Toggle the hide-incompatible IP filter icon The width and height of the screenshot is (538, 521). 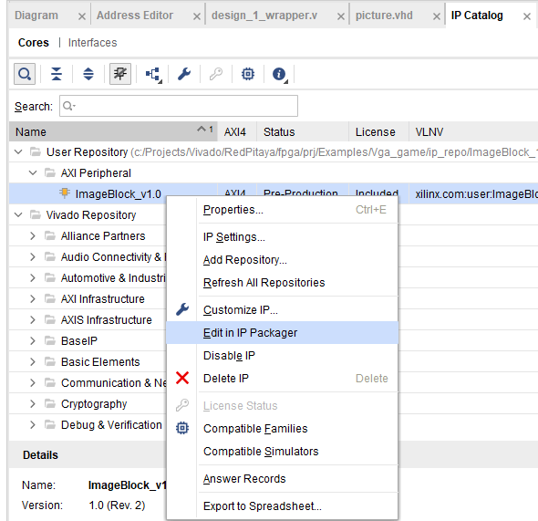point(120,74)
